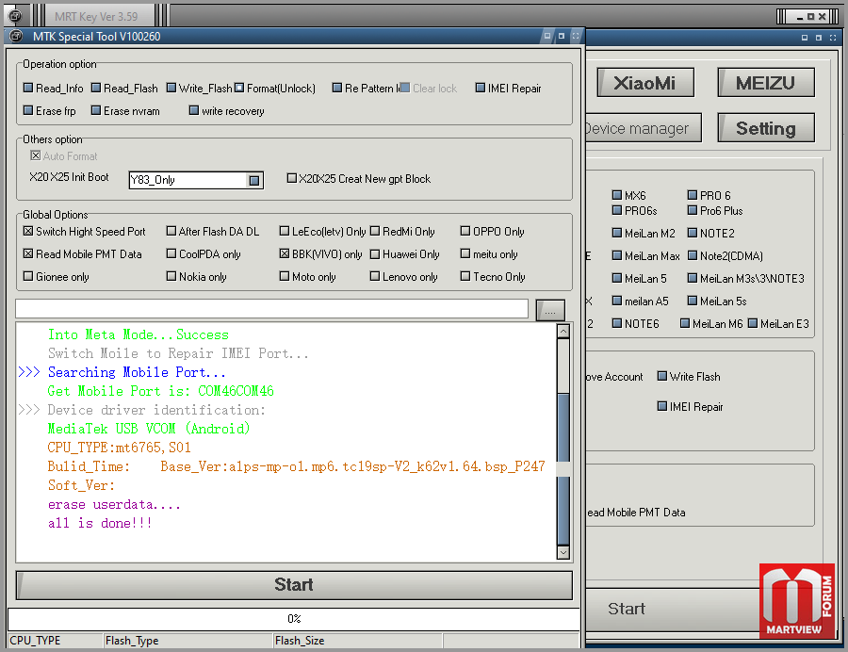This screenshot has width=848, height=652.
Task: Check the Erase frp option
Action: [x=28, y=111]
